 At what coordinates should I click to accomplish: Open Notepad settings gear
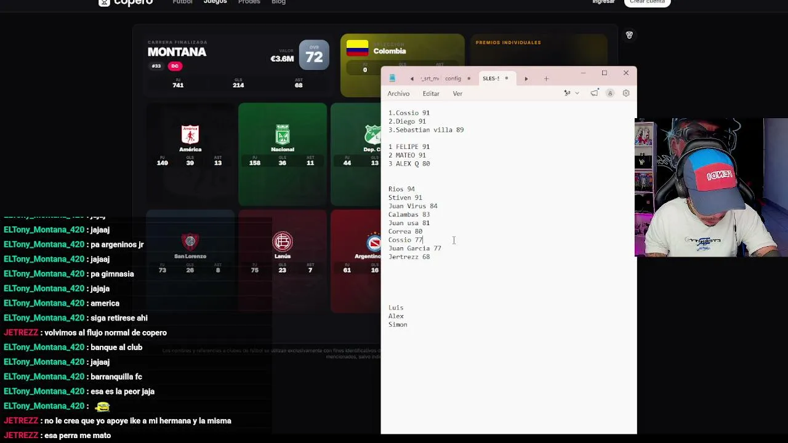coord(626,94)
